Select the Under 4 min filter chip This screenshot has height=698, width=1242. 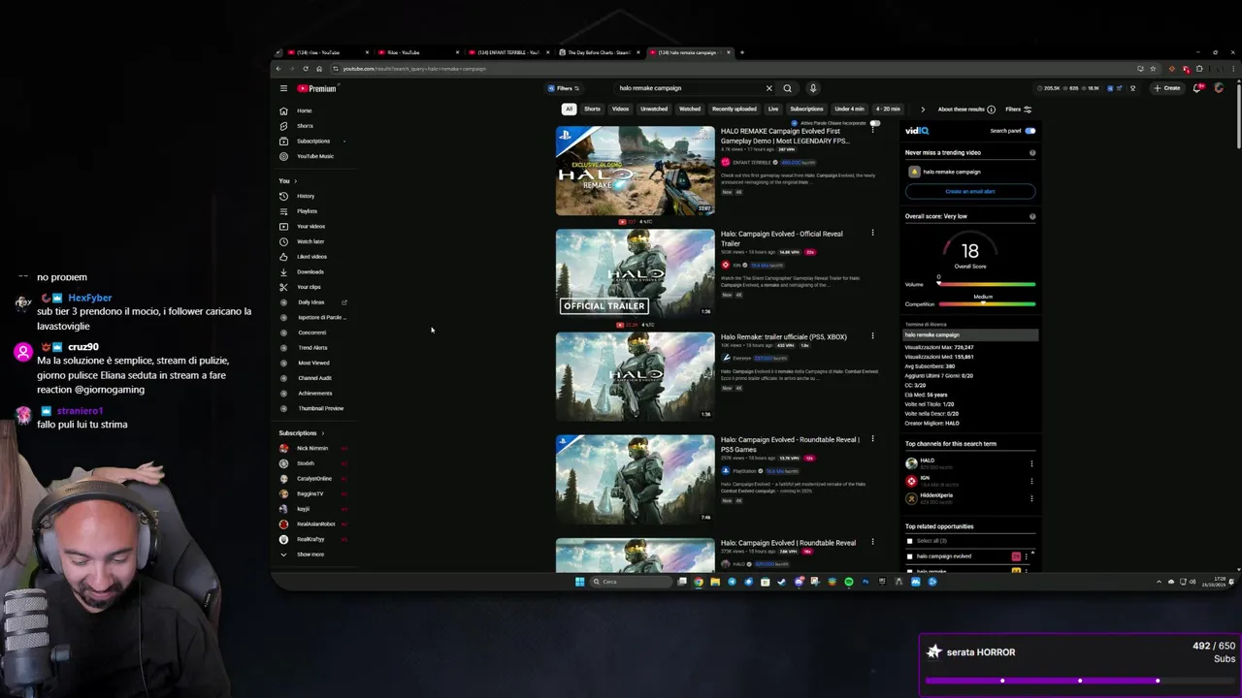(x=849, y=110)
